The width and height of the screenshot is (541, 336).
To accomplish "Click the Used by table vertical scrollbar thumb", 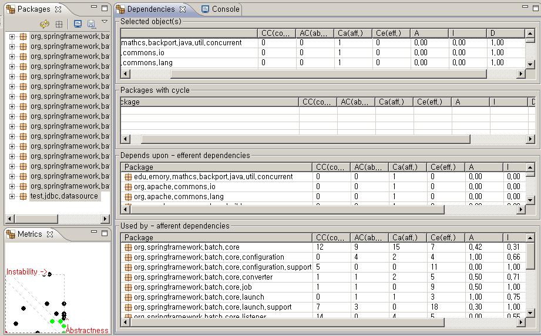I will [530, 256].
